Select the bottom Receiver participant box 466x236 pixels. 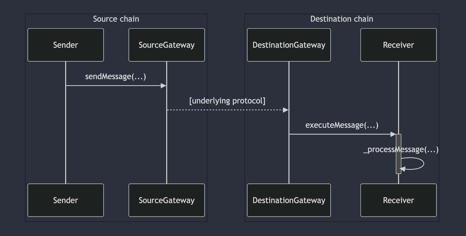click(398, 200)
